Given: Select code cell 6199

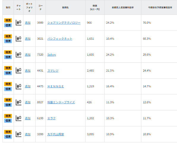Looking at the screenshot, I should click(x=40, y=118).
